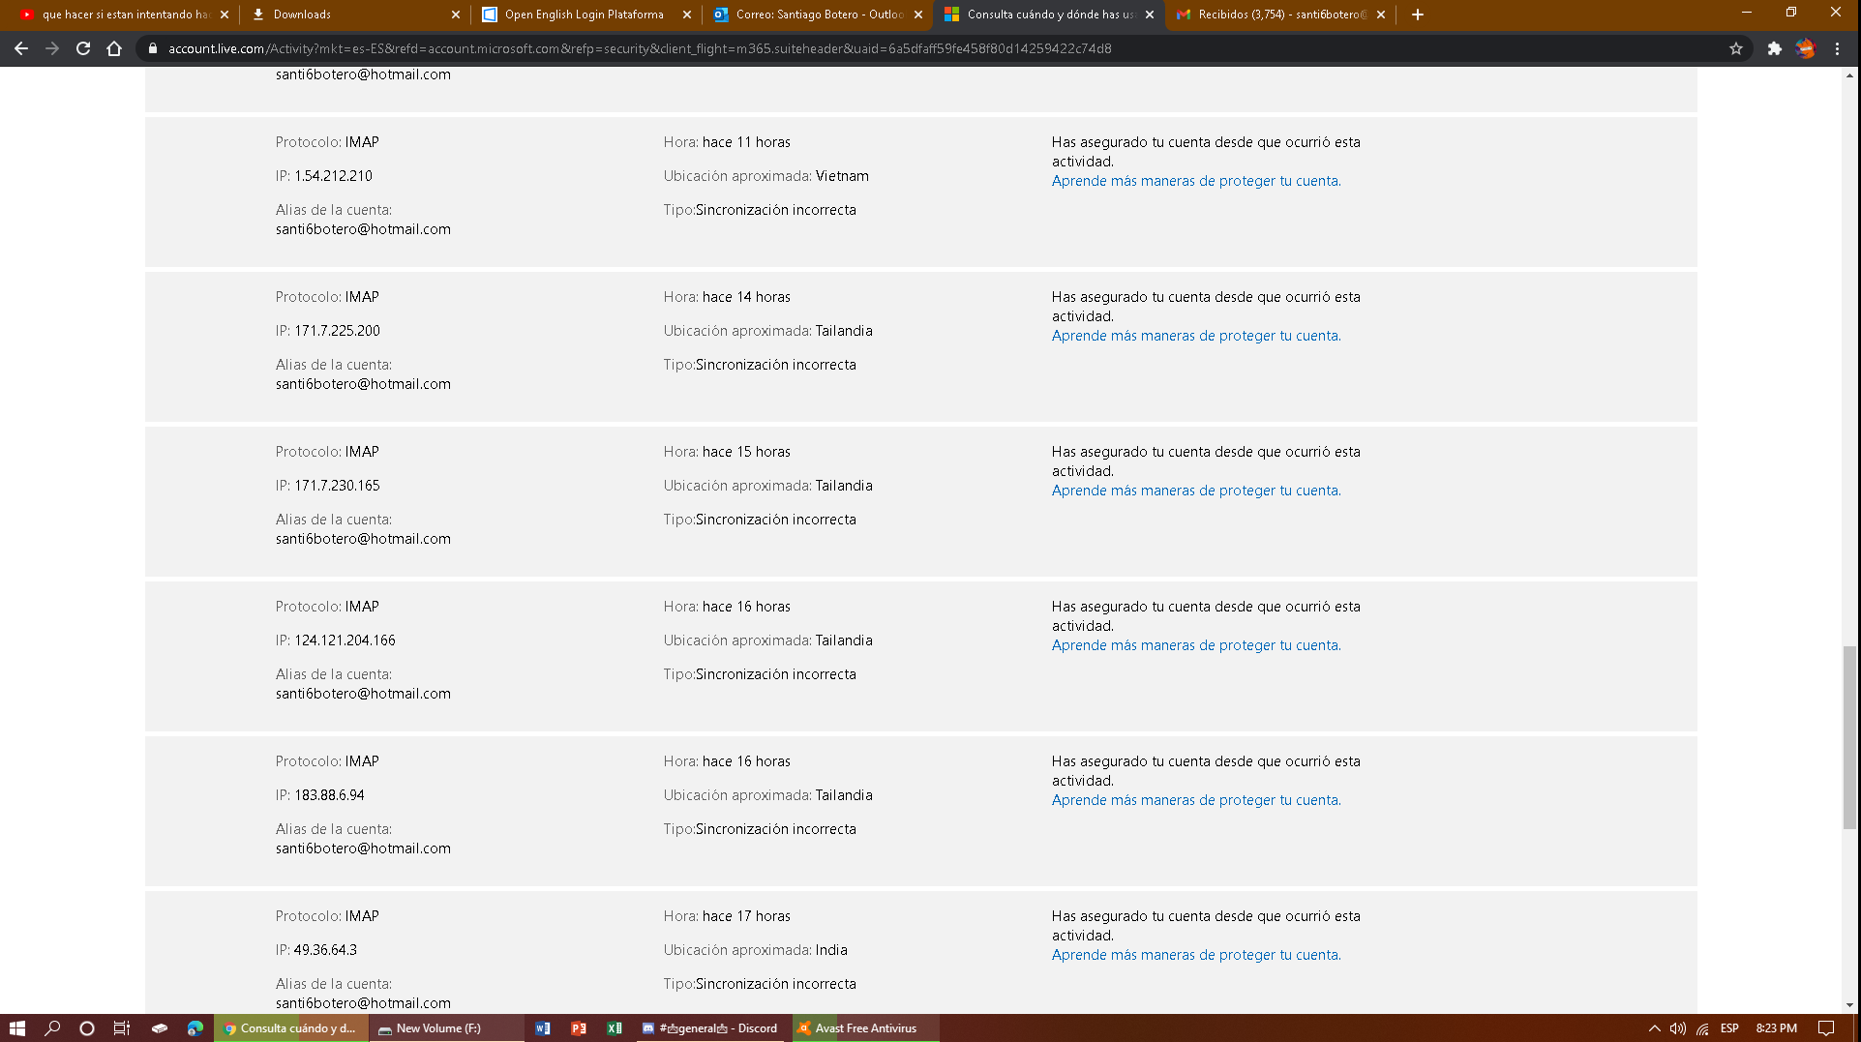Open a new browser tab

click(x=1418, y=15)
